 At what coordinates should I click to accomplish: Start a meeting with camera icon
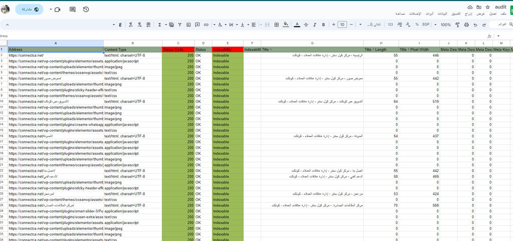[58, 10]
